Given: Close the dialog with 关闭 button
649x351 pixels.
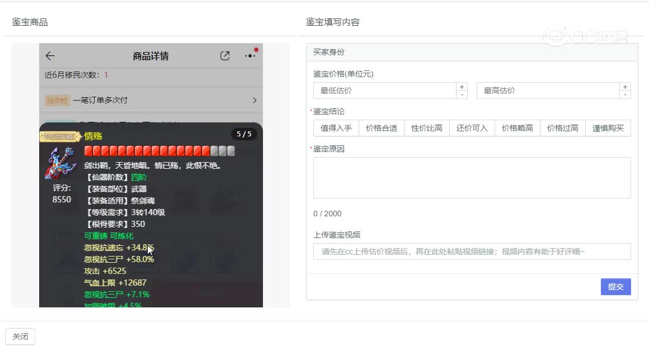Looking at the screenshot, I should coord(20,336).
